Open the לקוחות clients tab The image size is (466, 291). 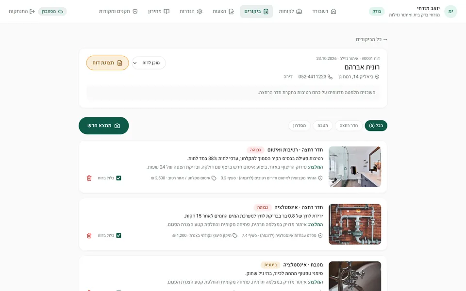coord(290,11)
